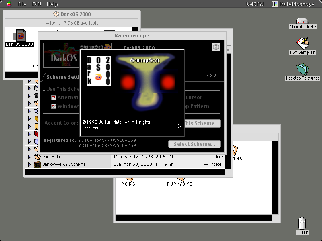
Task: Toggle the Window checkbox in Kaleidoscope
Action: [54, 106]
